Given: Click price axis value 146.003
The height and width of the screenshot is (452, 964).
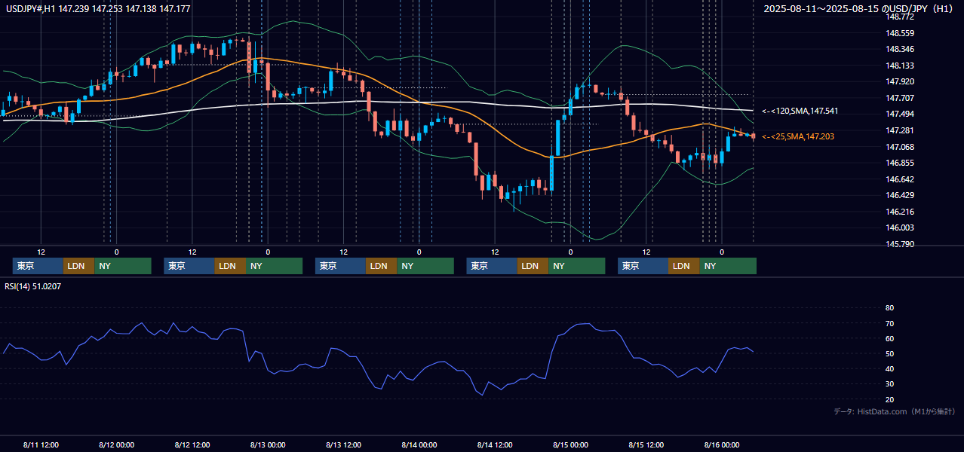Looking at the screenshot, I should pos(900,228).
